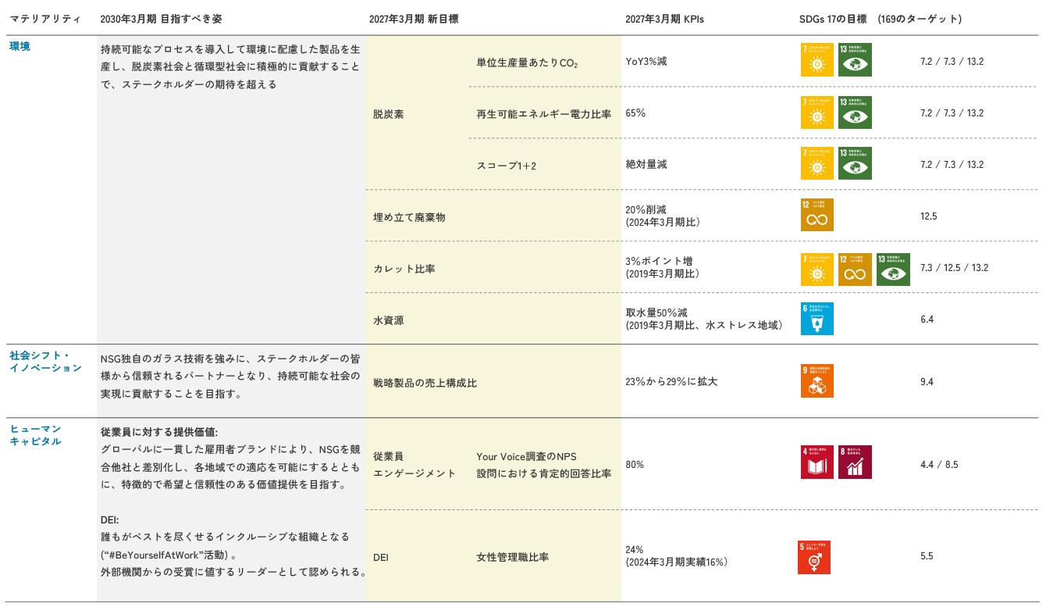
Task: Click the スコープ1+2 cell
Action: point(507,165)
